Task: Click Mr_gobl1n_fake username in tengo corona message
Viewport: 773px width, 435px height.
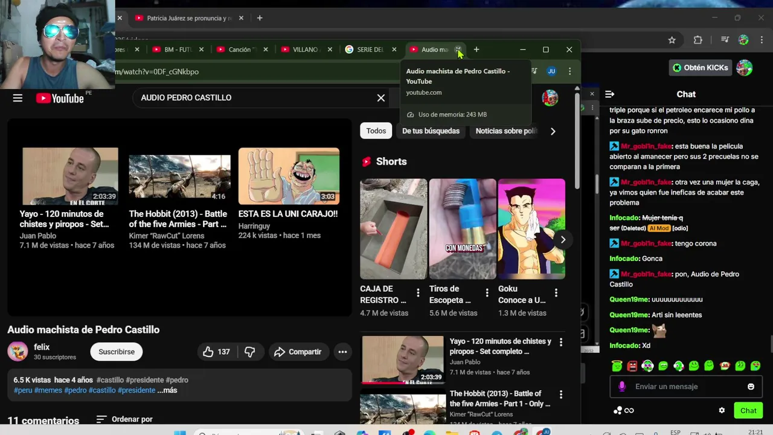Action: [646, 243]
